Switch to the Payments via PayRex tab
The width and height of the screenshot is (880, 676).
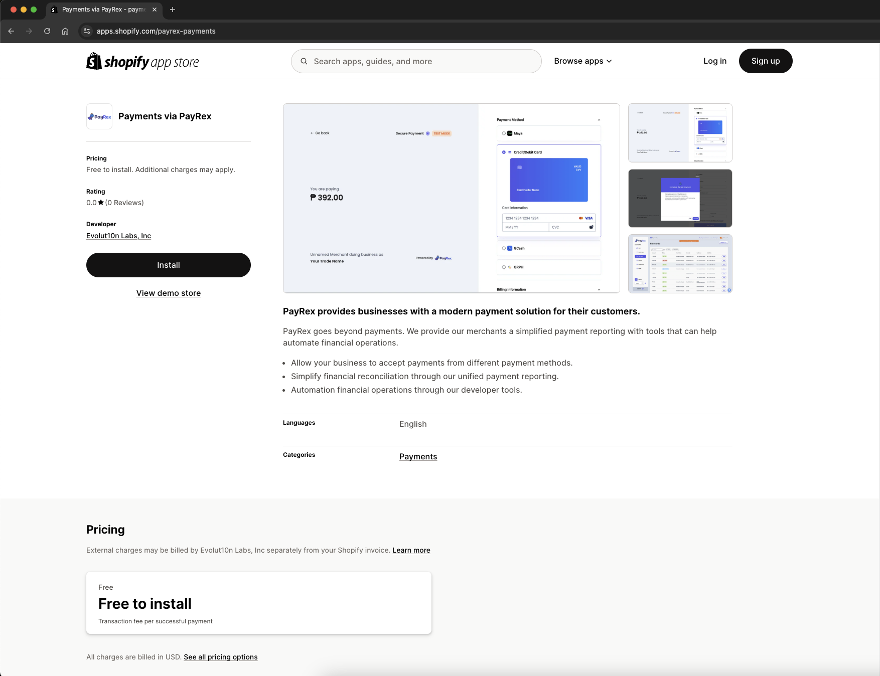pos(100,10)
